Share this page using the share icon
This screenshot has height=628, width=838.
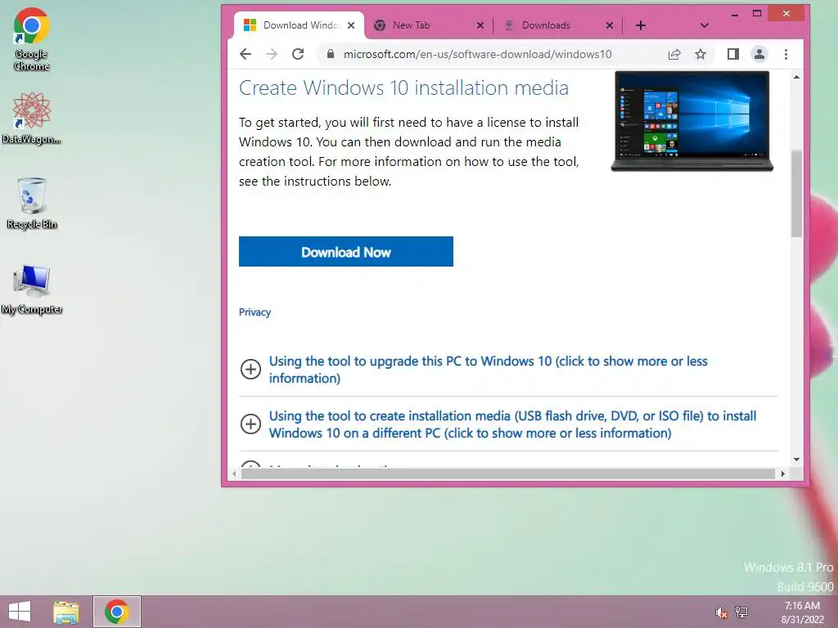click(674, 54)
